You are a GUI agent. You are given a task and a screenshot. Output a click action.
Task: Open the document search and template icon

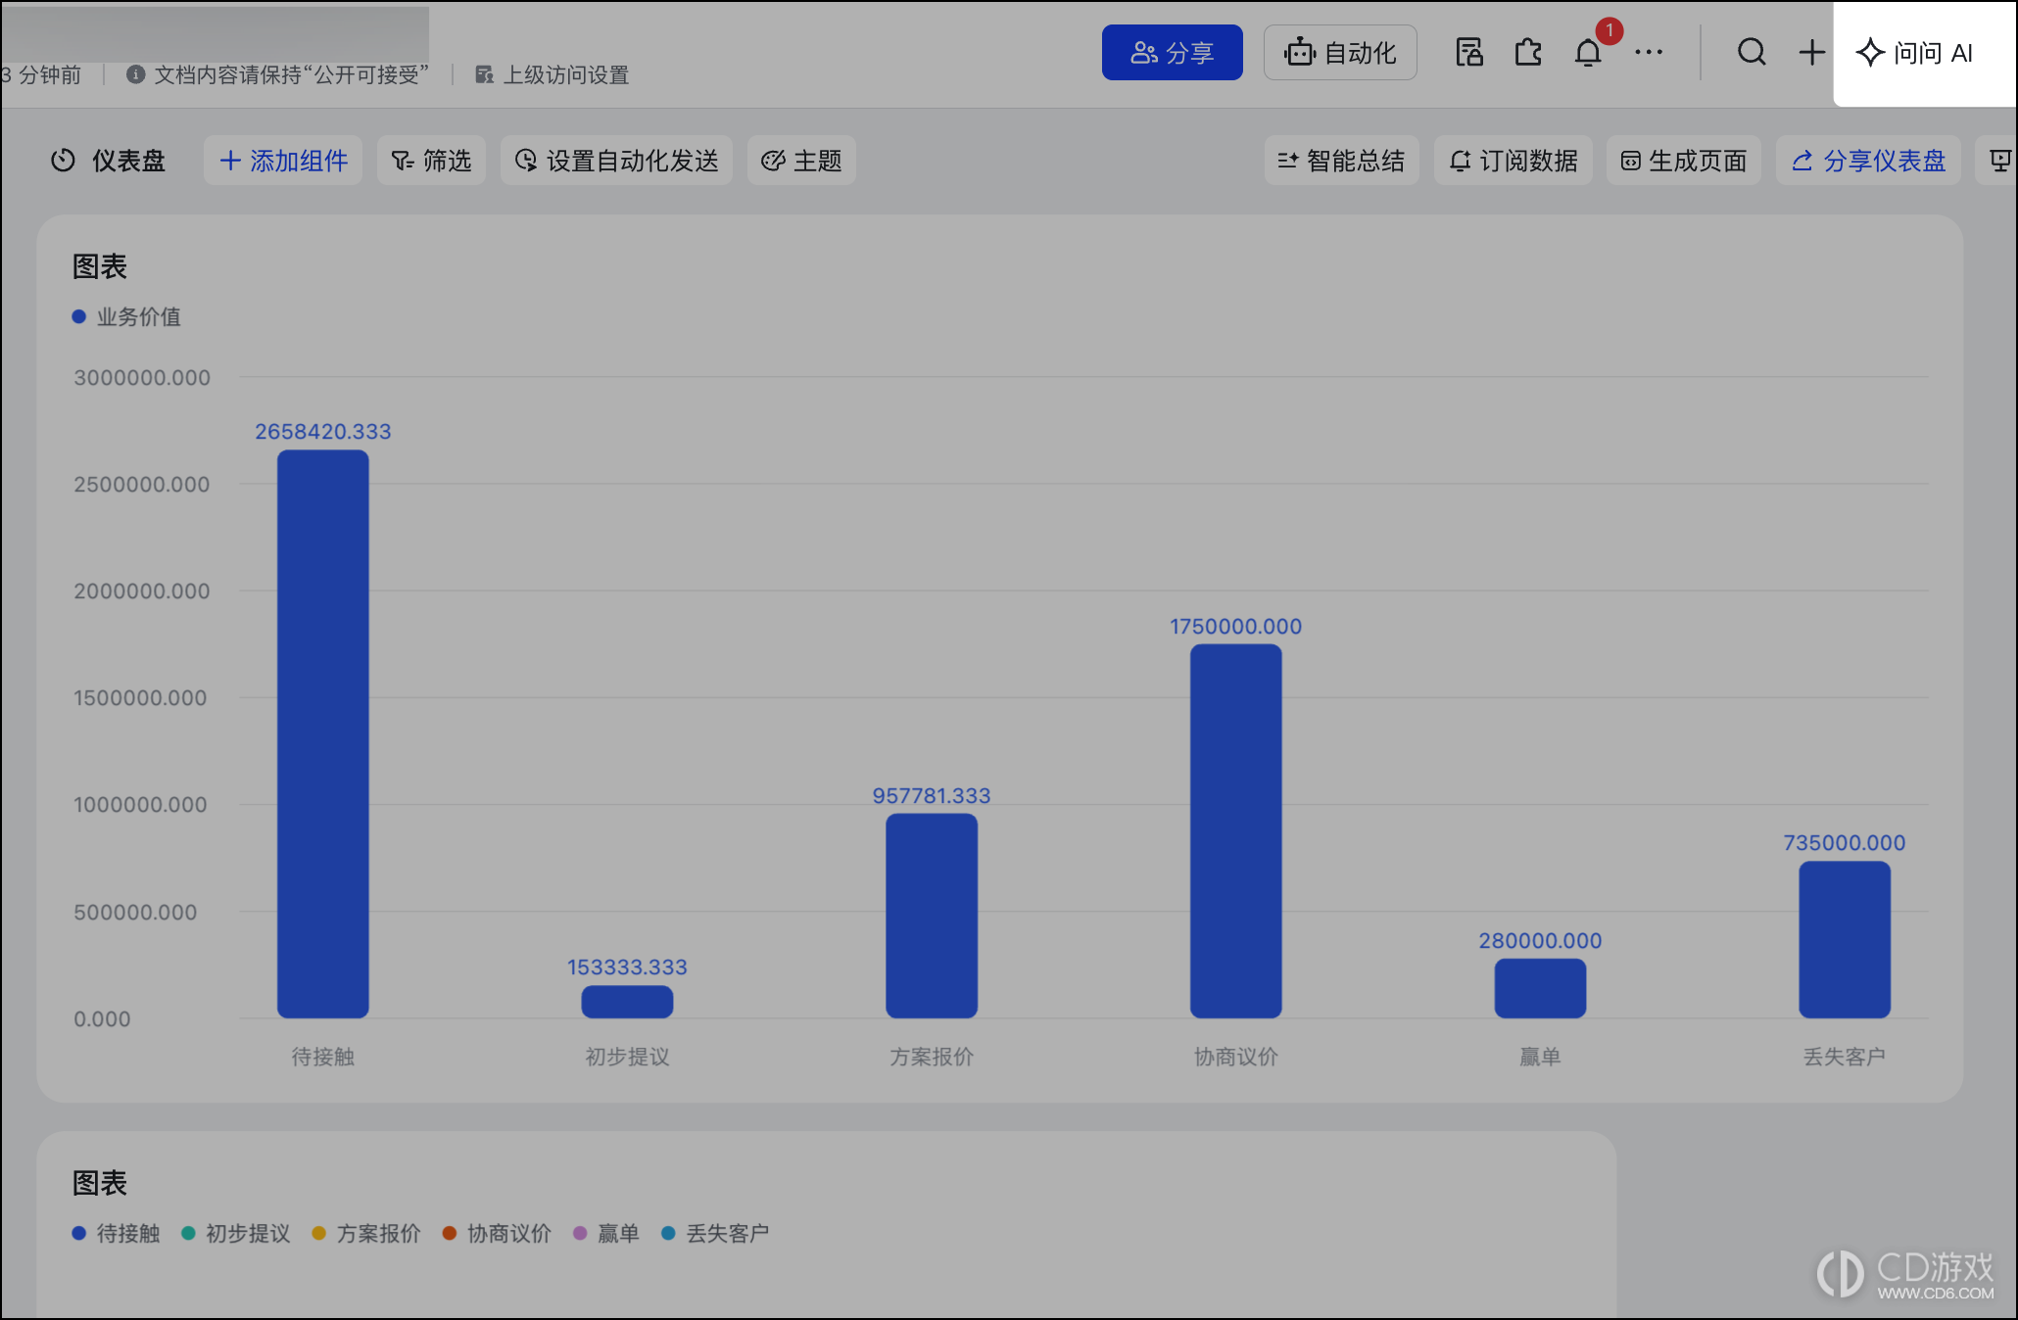[1468, 52]
